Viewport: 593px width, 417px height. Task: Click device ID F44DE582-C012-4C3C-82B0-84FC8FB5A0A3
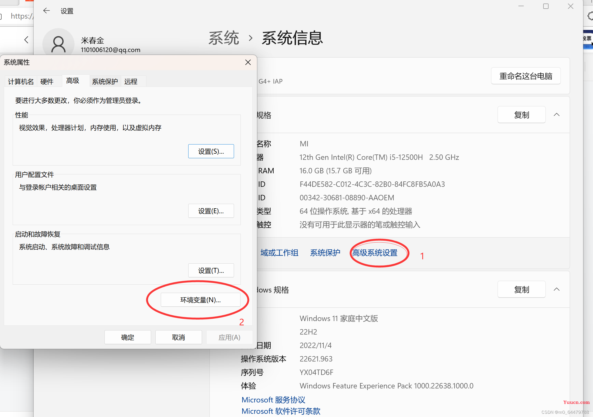tap(372, 184)
